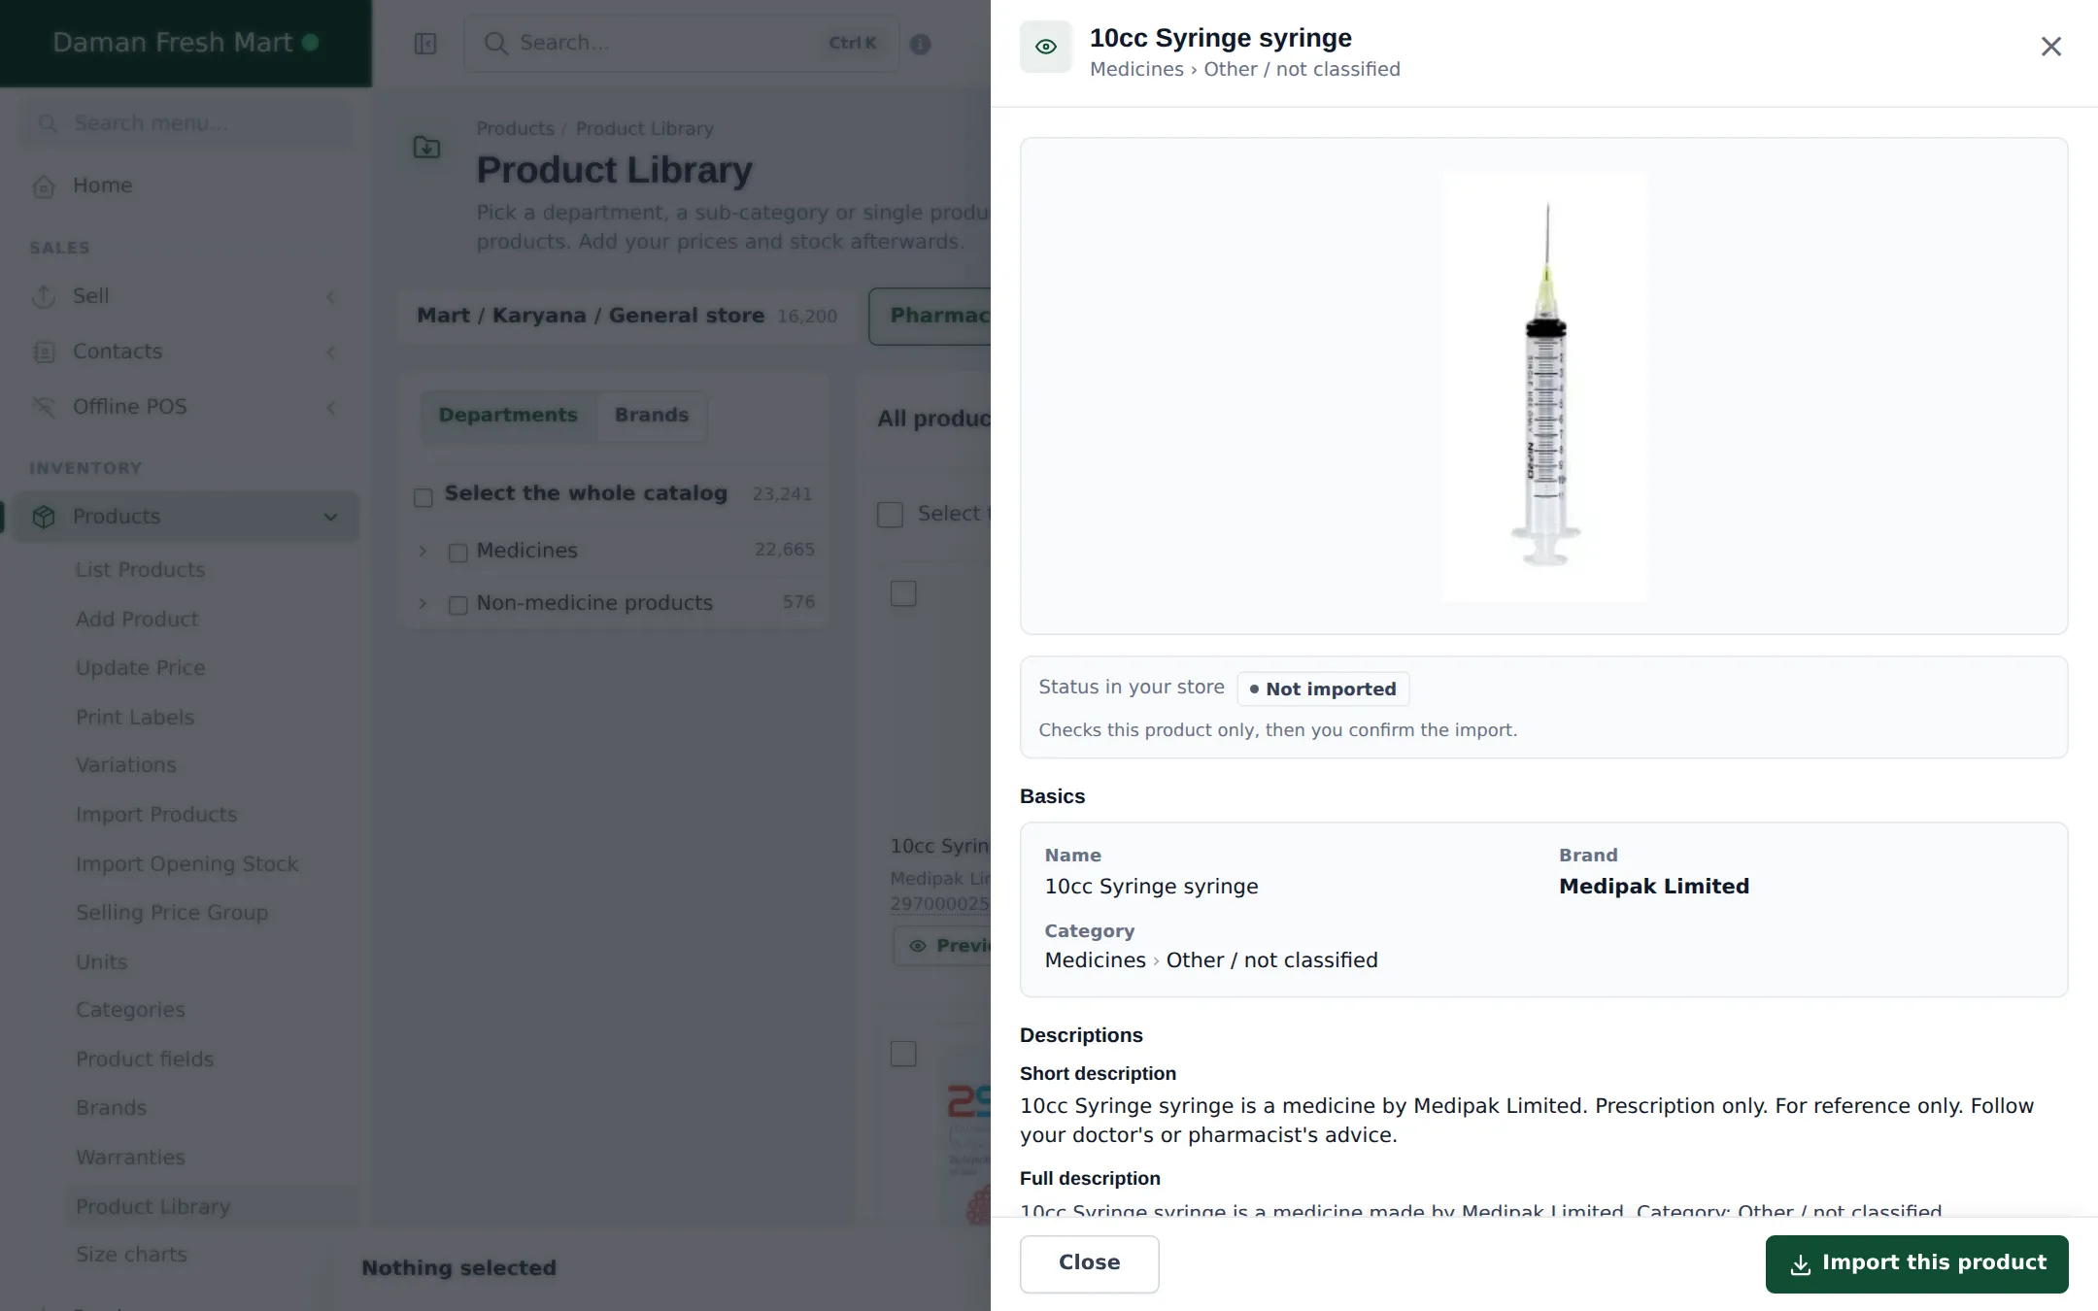Open Update Price submenu item
This screenshot has width=2098, height=1311.
tap(141, 668)
